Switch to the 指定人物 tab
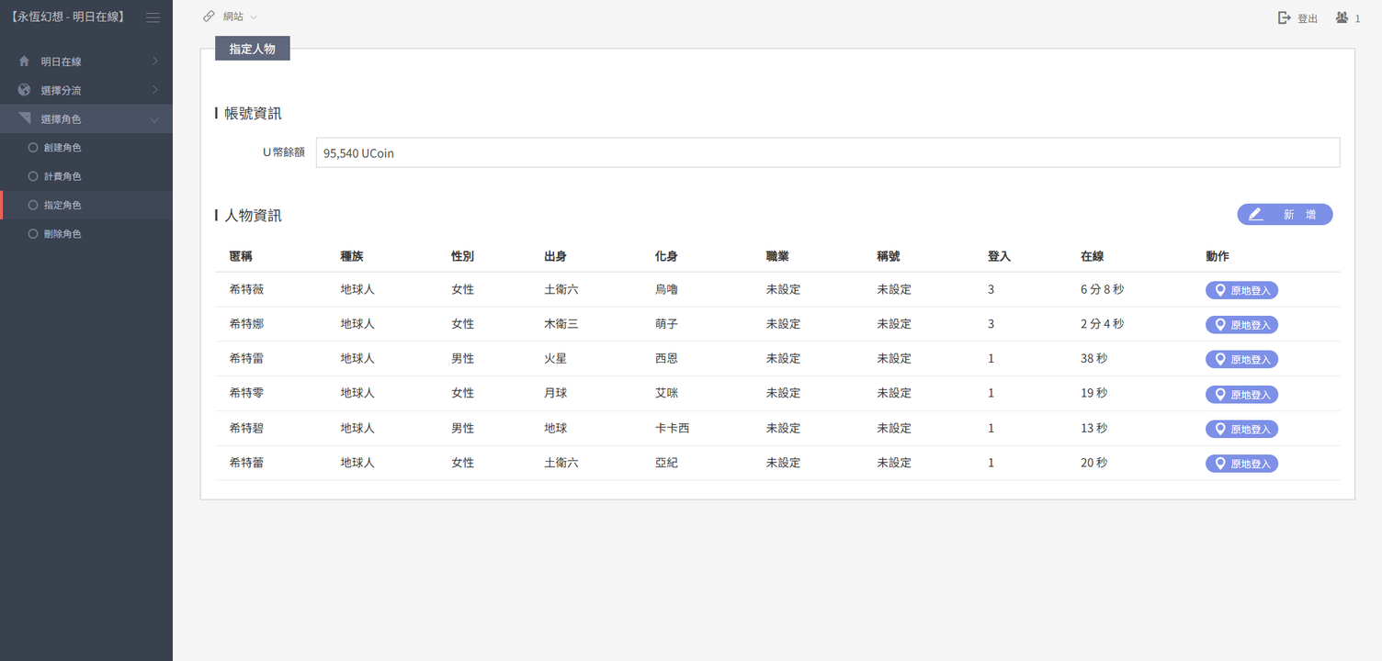Image resolution: width=1382 pixels, height=661 pixels. [252, 49]
